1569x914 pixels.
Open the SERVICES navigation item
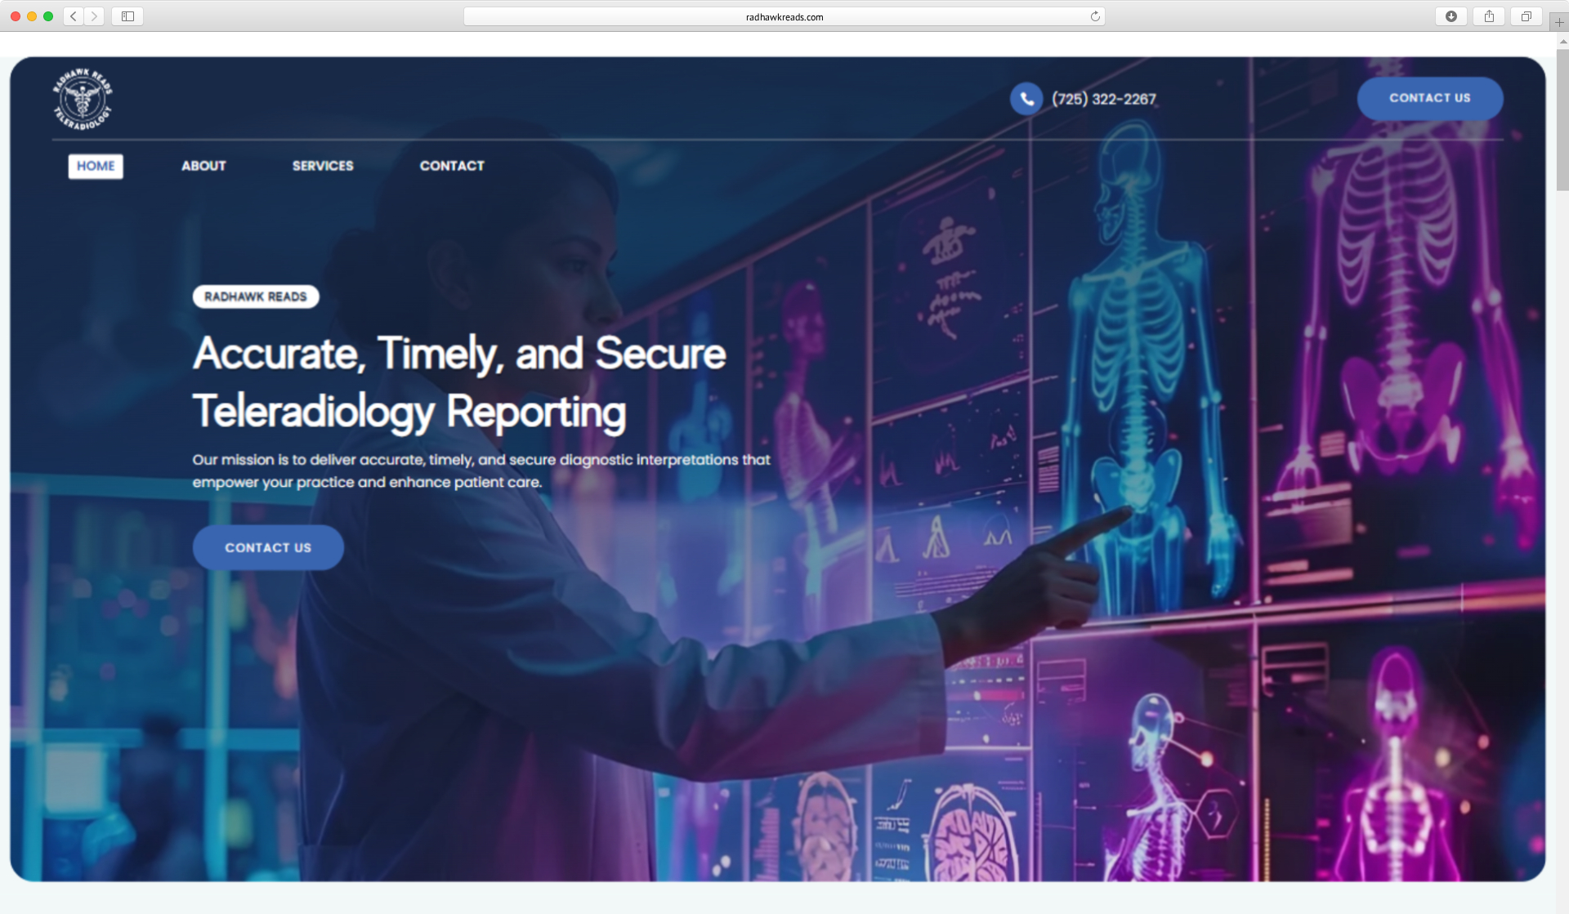(323, 166)
